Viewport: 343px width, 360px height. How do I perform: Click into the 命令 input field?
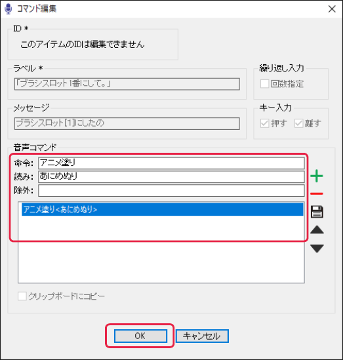(171, 163)
